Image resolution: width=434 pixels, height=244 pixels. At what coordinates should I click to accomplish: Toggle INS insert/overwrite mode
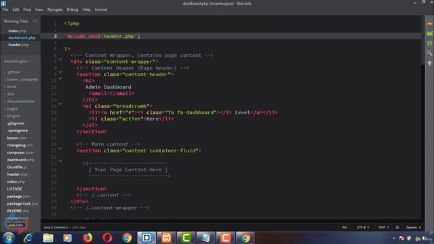[344, 227]
